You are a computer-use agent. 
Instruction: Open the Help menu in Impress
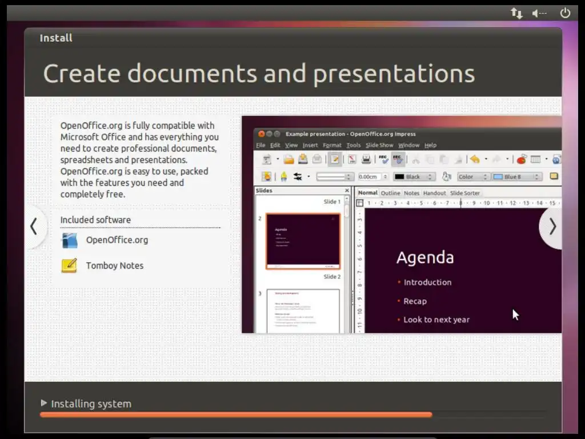click(x=430, y=145)
